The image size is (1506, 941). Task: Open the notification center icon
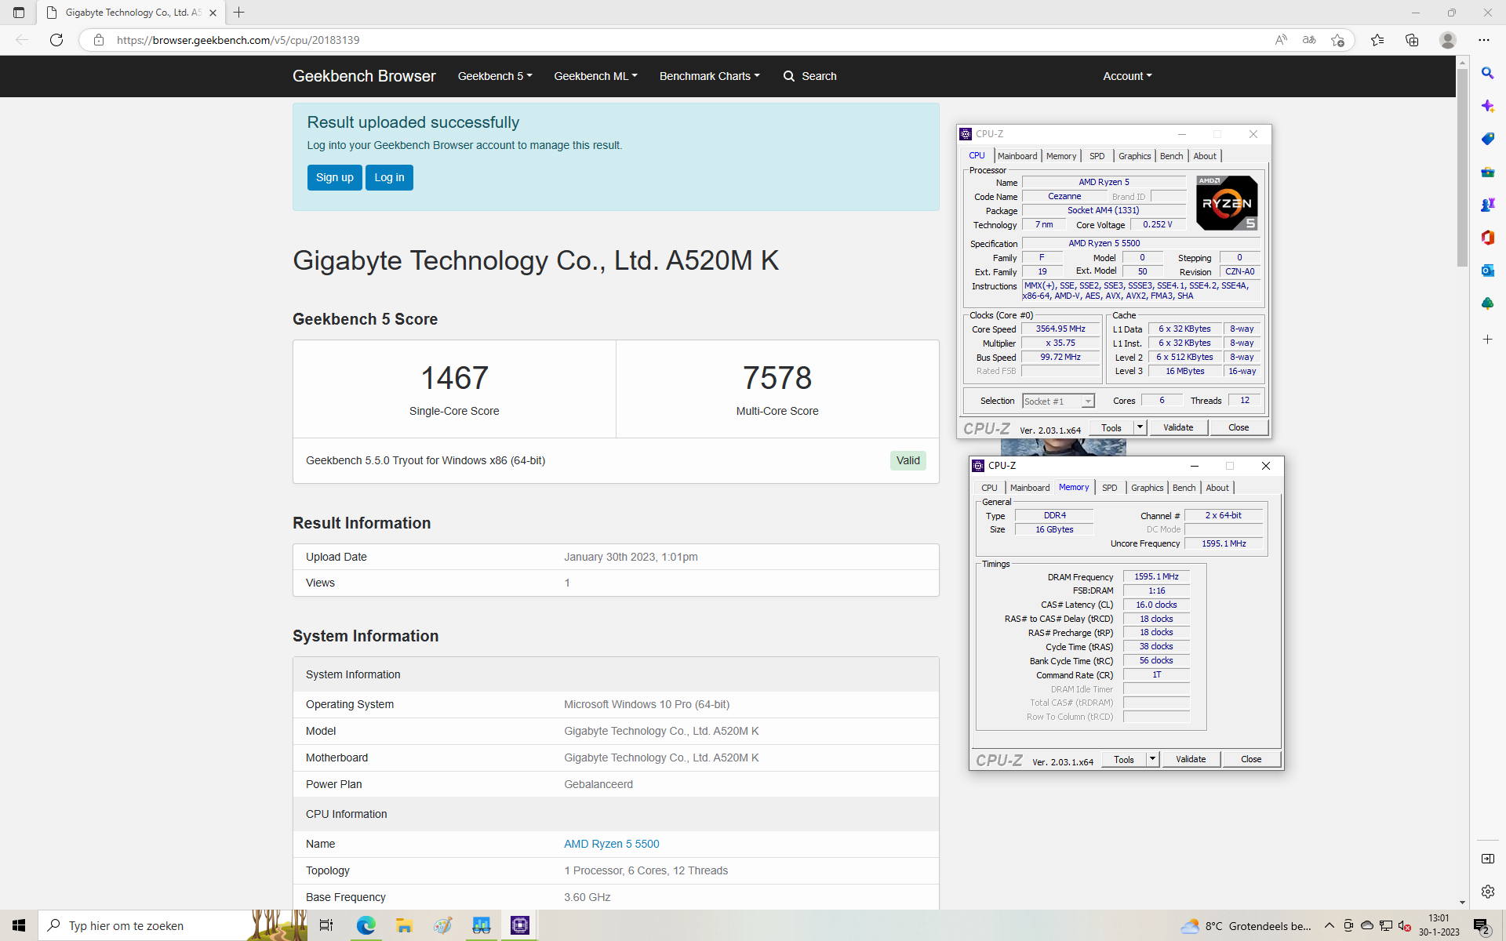click(1481, 926)
